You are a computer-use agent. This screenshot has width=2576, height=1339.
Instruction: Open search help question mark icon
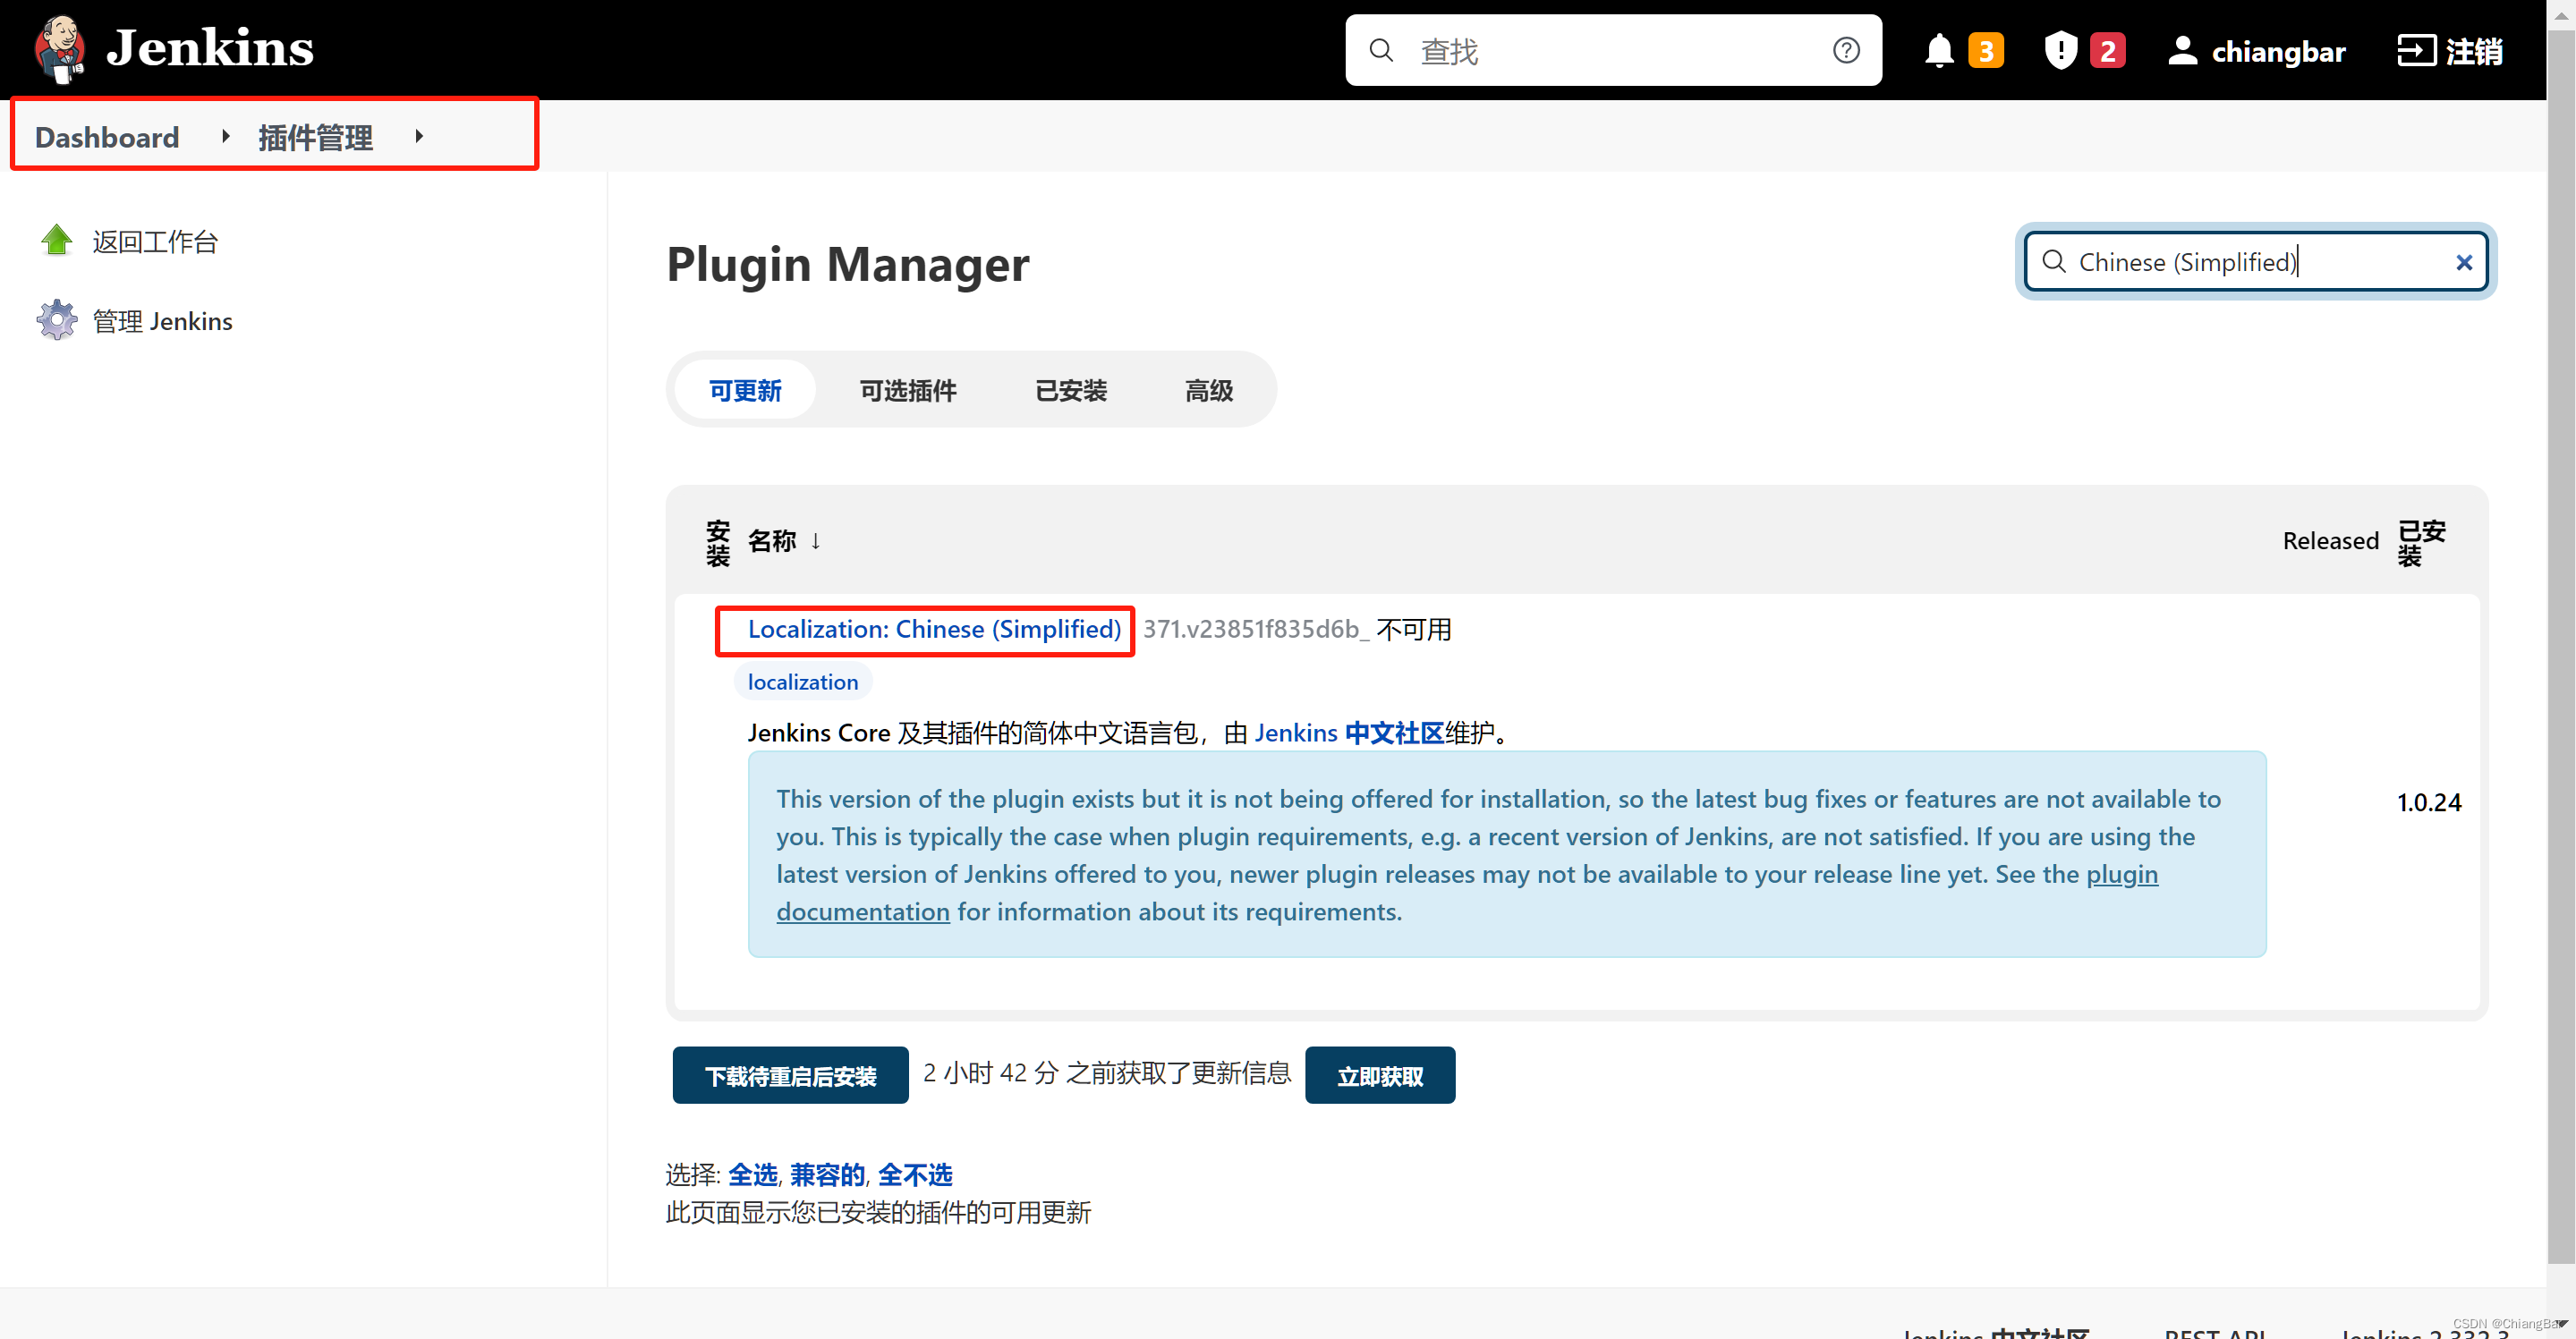click(1846, 50)
